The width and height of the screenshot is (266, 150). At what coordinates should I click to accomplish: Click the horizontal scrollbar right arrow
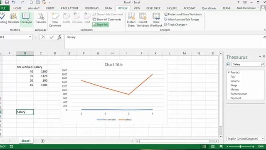point(217,141)
